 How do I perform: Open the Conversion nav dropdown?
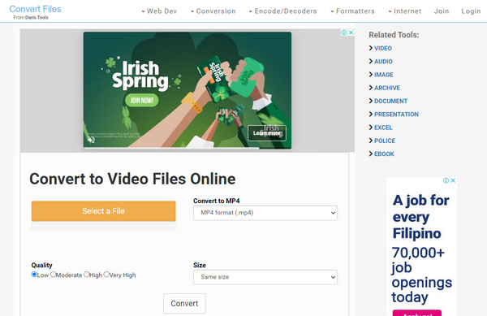tap(213, 11)
